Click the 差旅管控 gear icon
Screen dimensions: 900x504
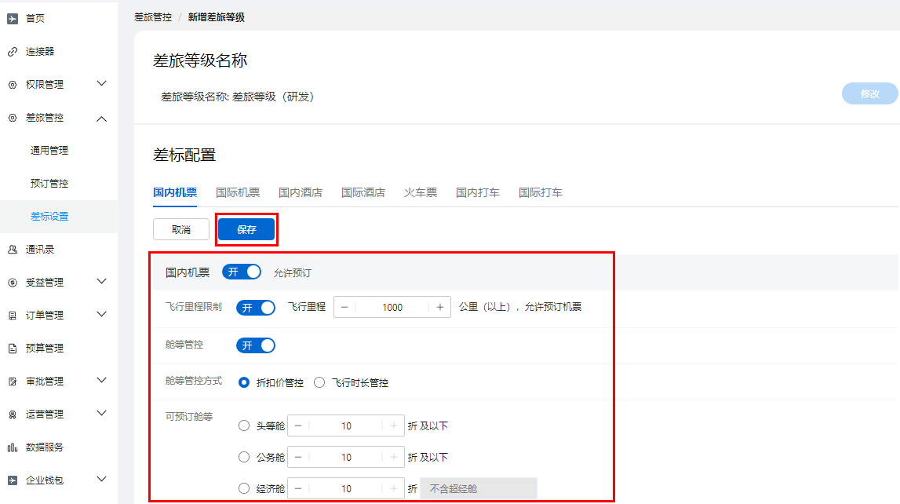[12, 118]
